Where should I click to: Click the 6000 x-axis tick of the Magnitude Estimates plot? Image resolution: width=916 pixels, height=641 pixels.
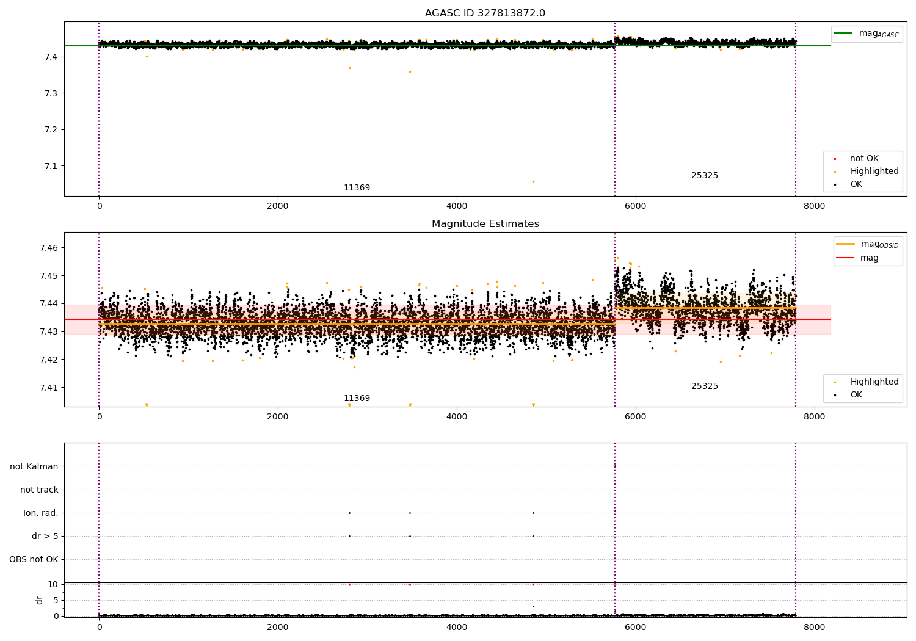point(636,417)
